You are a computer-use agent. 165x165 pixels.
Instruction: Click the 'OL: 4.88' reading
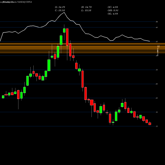(x=113, y=14)
